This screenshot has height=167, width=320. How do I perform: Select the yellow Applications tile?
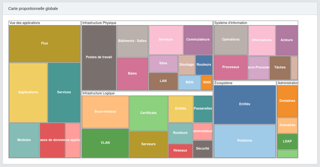tap(28, 92)
